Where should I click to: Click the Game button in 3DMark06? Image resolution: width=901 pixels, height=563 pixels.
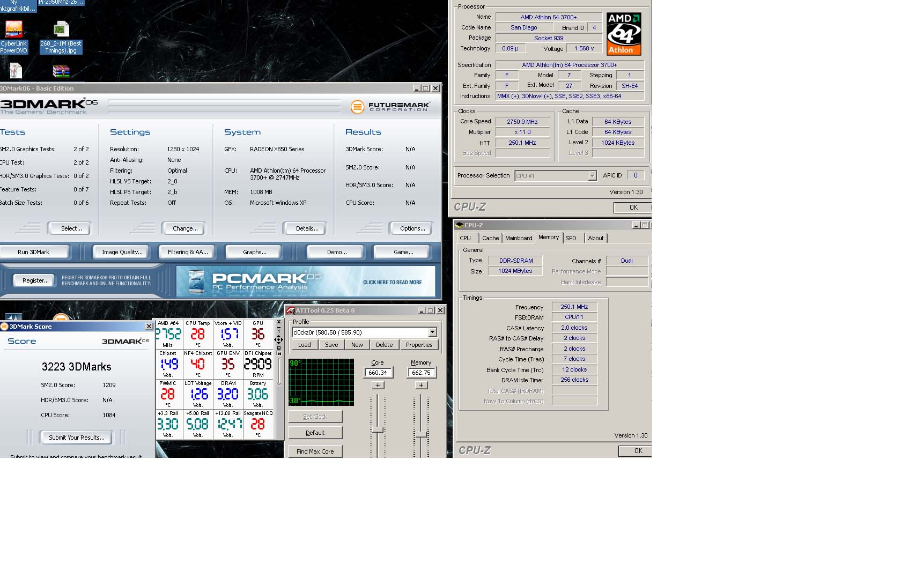pos(403,252)
